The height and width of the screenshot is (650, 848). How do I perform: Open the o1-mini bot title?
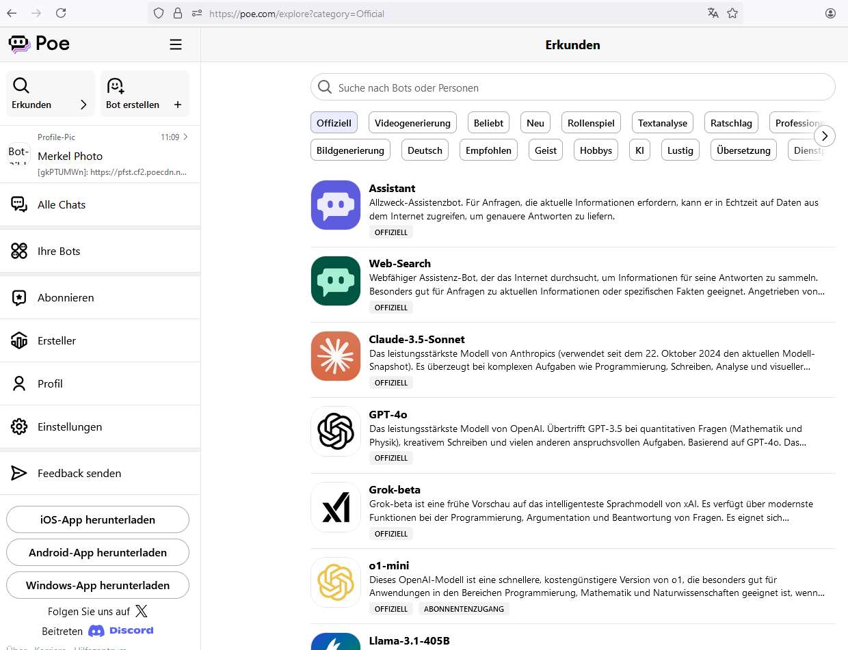[389, 565]
